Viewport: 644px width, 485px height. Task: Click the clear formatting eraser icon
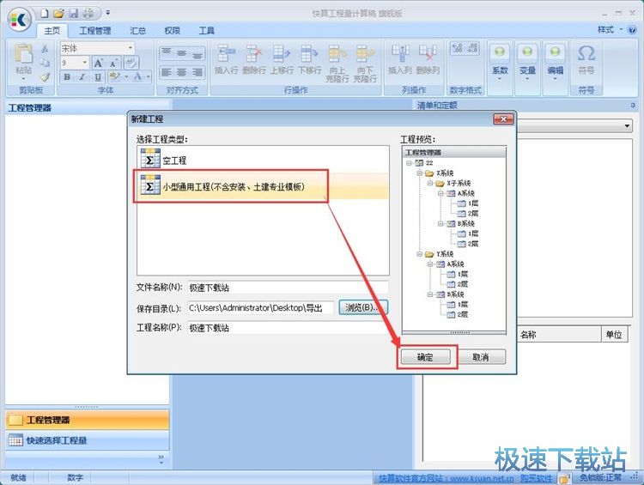(x=131, y=63)
